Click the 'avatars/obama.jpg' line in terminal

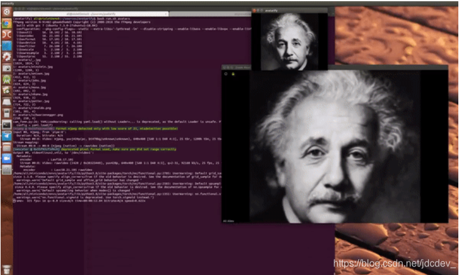(31, 95)
